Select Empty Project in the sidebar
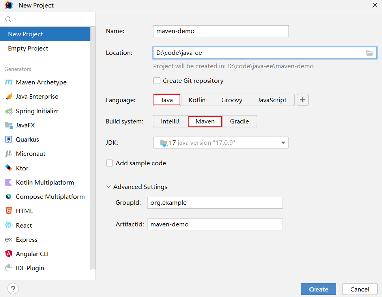The height and width of the screenshot is (297, 382). coord(45,49)
